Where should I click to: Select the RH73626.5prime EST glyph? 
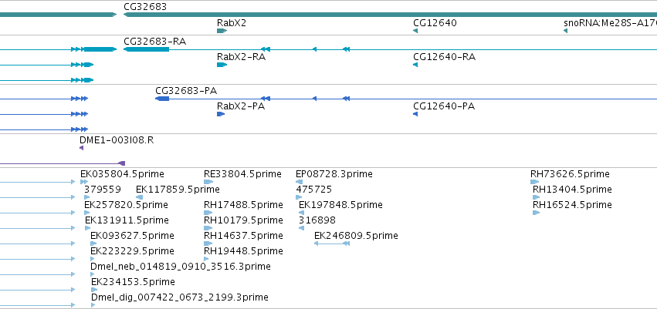point(535,182)
